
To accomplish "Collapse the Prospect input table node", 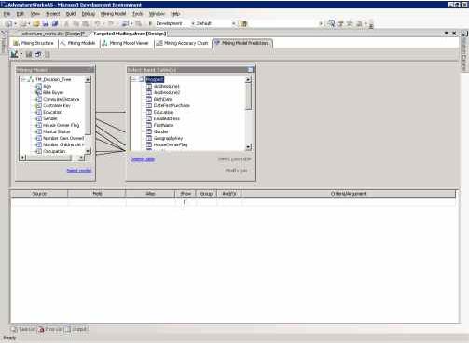I will tap(134, 80).
